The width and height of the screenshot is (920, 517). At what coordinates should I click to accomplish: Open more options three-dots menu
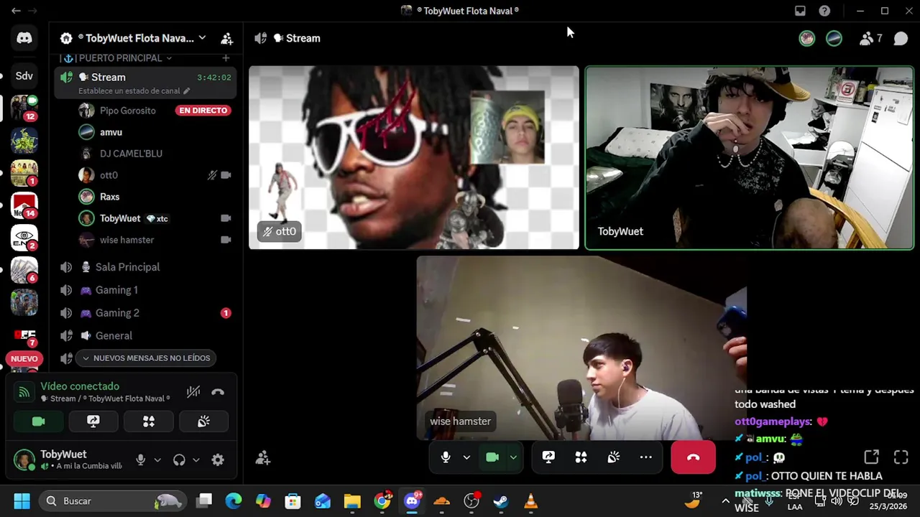646,457
